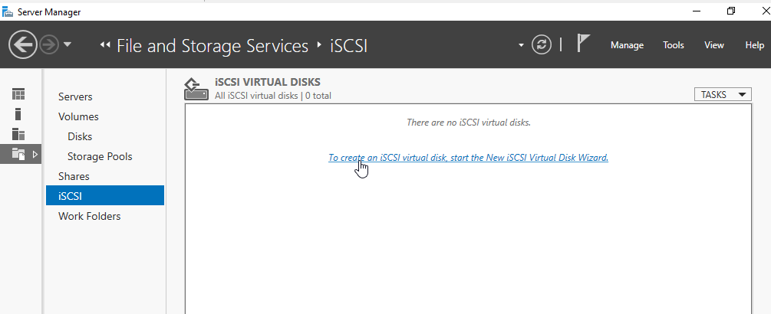Select the All Servers sidebar icon
This screenshot has width=771, height=314.
[18, 134]
